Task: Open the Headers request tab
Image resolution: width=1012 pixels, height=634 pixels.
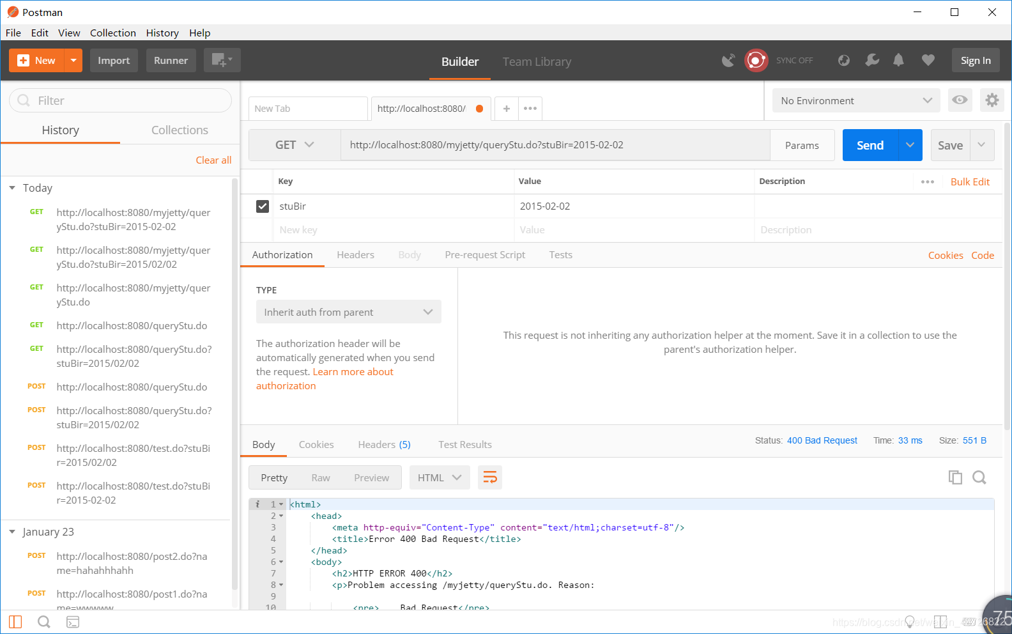Action: tap(355, 254)
